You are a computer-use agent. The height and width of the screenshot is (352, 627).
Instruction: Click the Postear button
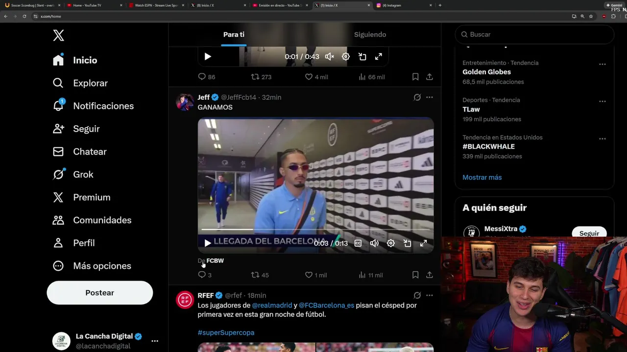pyautogui.click(x=99, y=293)
